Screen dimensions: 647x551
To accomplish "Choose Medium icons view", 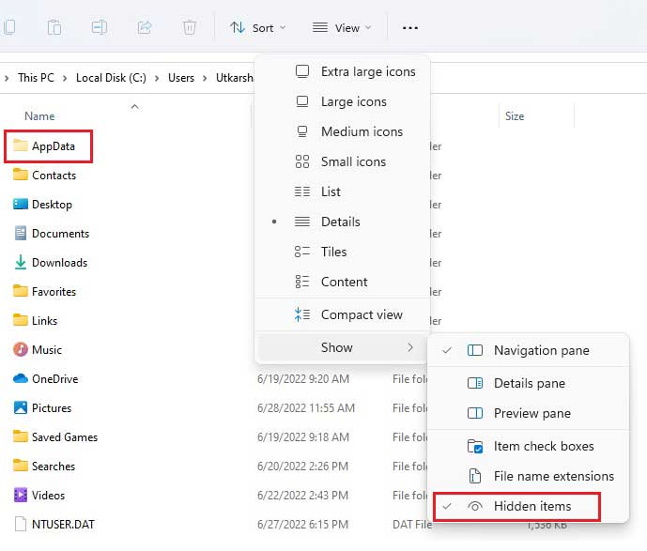I will pyautogui.click(x=343, y=131).
